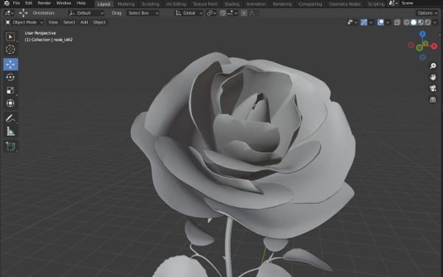443x277 pixels.
Task: Click the blue Z axis gizmo
Action: tap(422, 34)
